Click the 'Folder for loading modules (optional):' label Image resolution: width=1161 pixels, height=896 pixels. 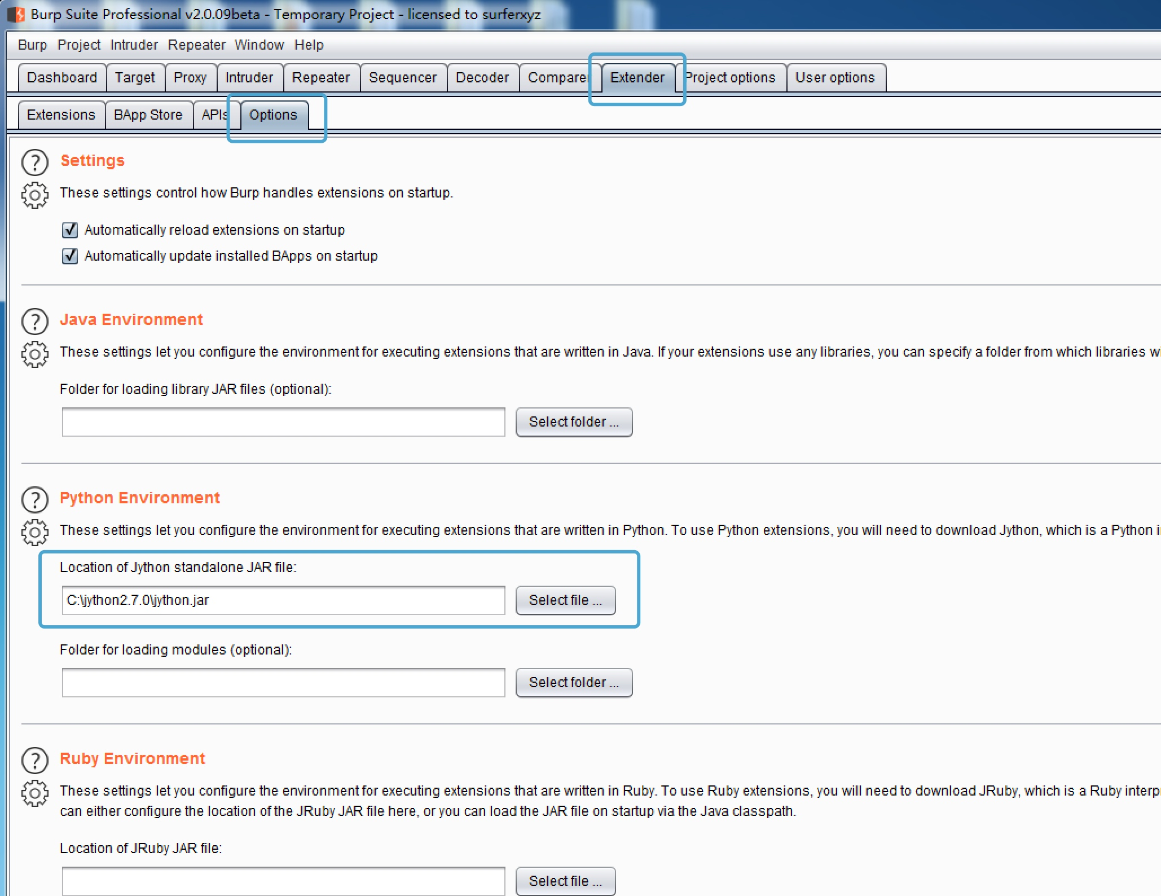176,650
